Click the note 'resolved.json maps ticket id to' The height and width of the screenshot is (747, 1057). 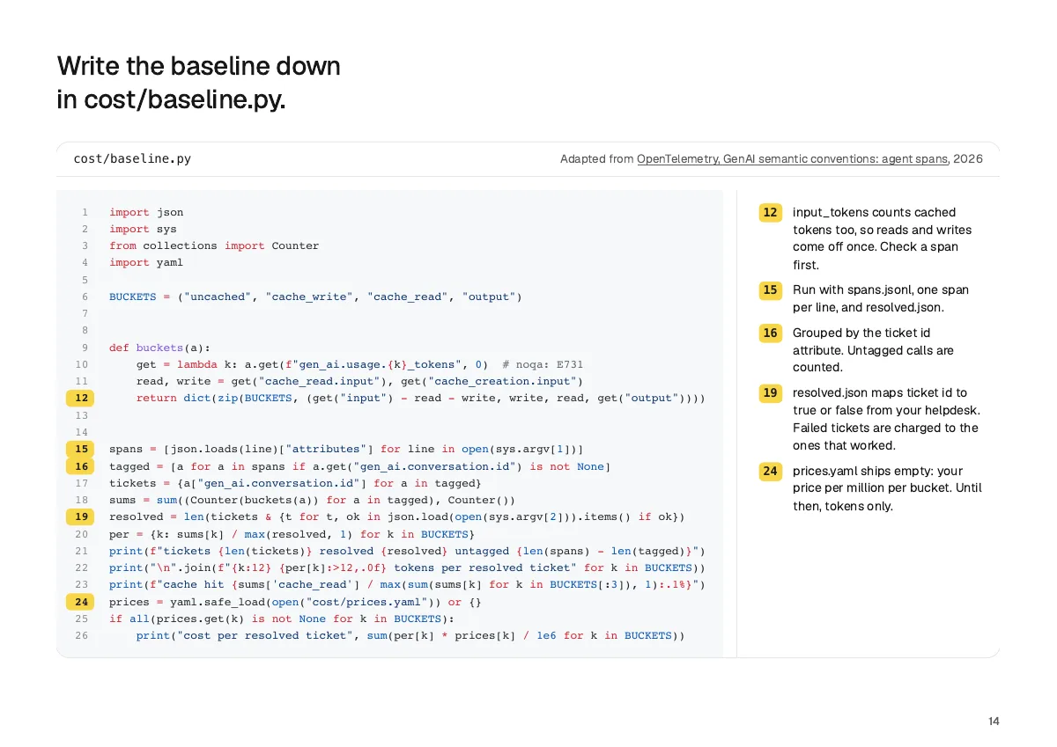pos(887,419)
